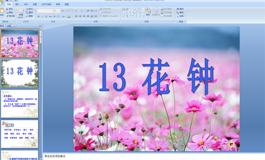Click the Cut (剪切) icon
The image size is (265, 160).
9,9
